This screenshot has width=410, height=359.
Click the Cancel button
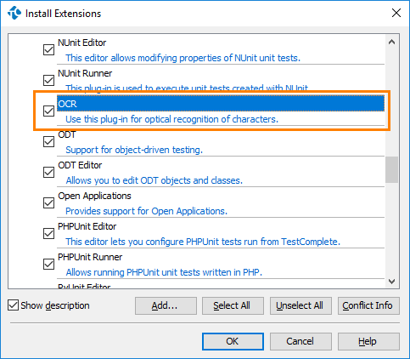300,341
